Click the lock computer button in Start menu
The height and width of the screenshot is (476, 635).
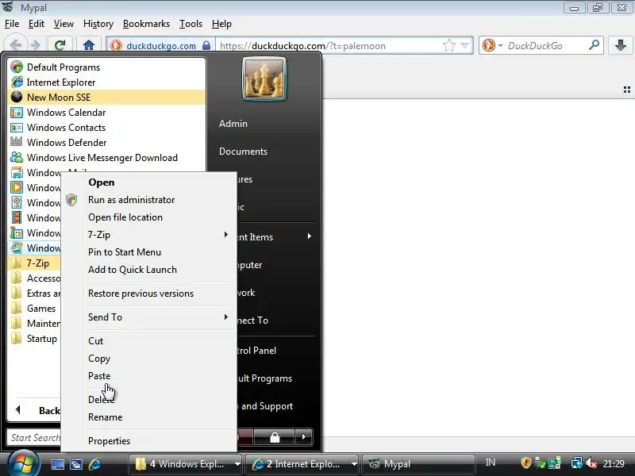click(x=275, y=437)
